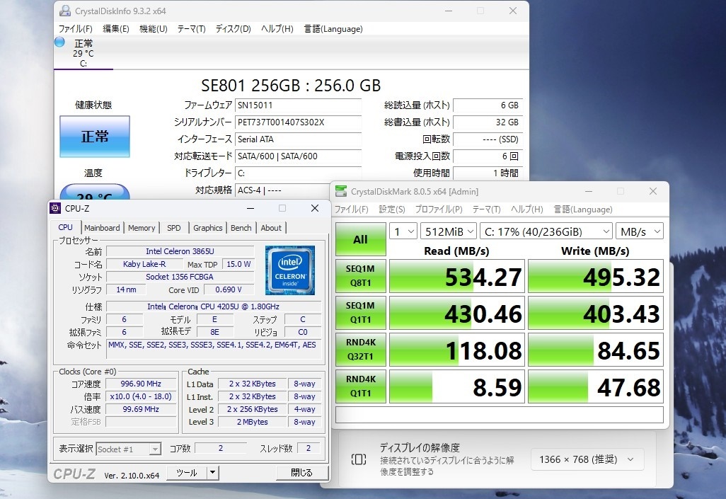This screenshot has height=499, width=726.
Task: Open the ヘルプ(H) menu in CrystalDiskInfo
Action: tap(277, 29)
